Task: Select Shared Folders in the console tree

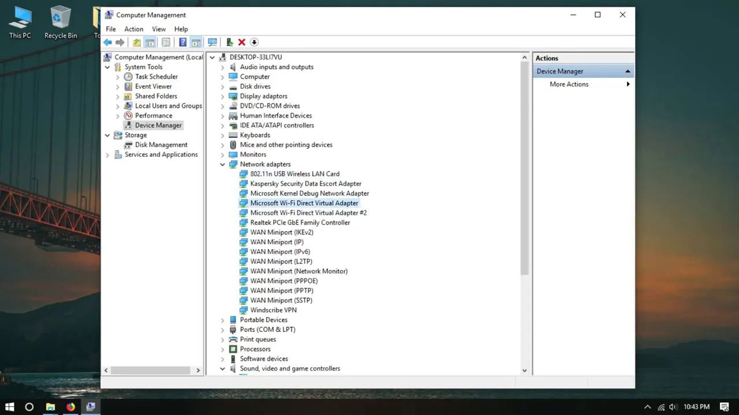Action: point(156,96)
